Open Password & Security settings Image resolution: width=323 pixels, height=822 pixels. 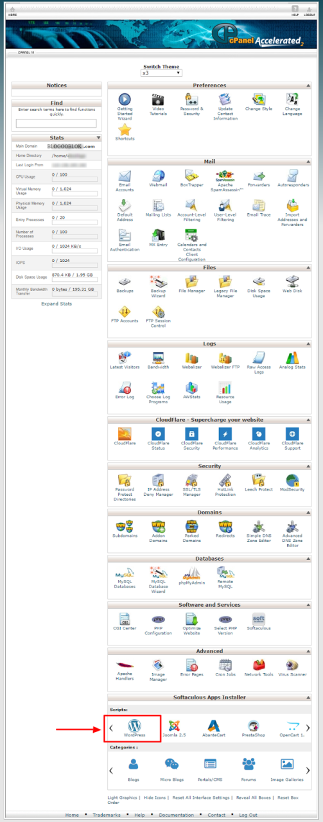(191, 100)
